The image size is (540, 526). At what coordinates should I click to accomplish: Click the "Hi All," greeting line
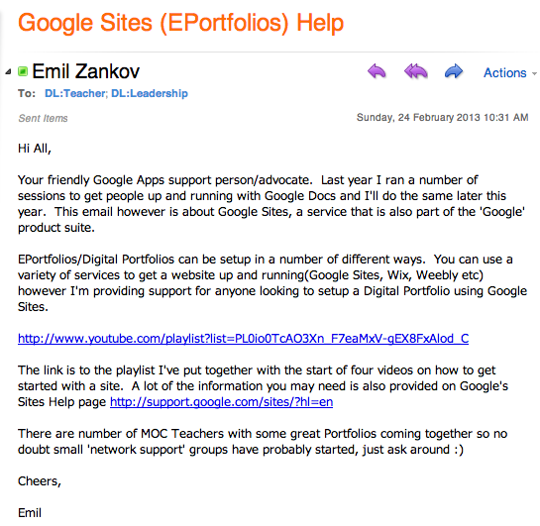(35, 149)
